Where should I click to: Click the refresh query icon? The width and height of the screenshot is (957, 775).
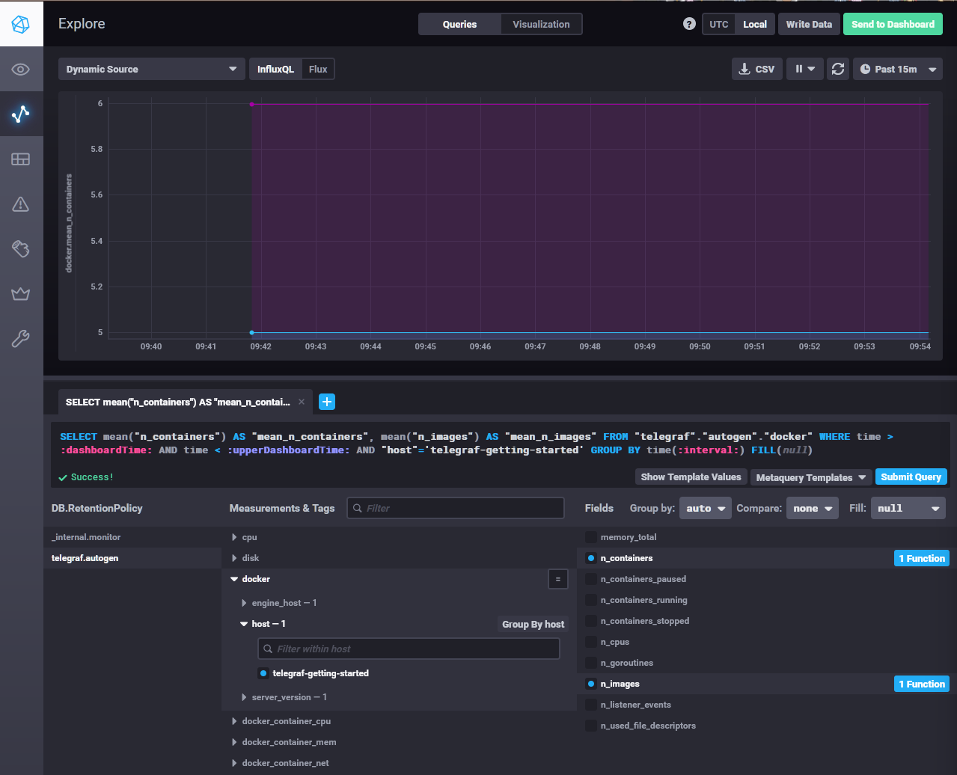tap(837, 69)
